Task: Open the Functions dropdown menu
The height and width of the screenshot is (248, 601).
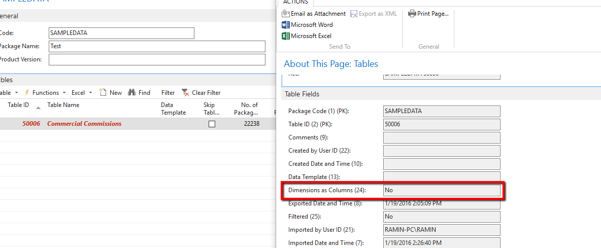Action: [45, 93]
